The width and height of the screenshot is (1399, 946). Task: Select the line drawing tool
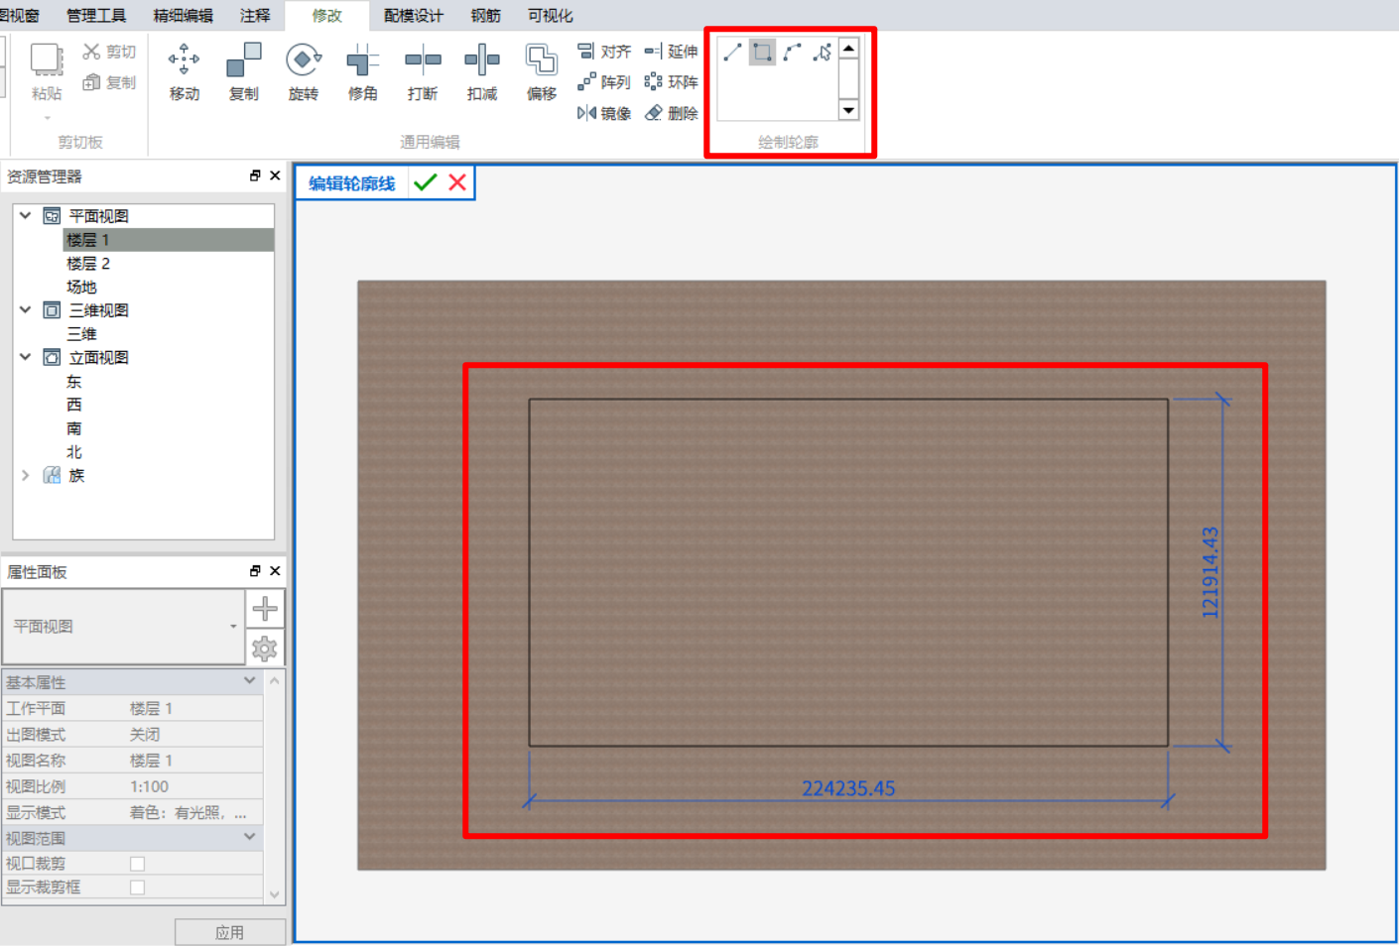(x=732, y=53)
